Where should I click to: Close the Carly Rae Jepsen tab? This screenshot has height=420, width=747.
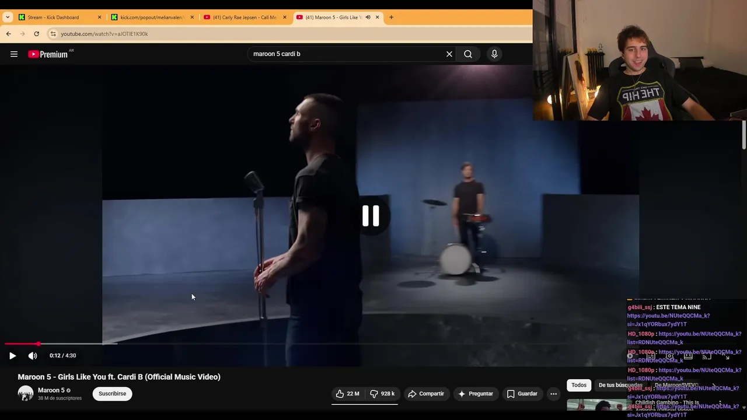pos(285,17)
